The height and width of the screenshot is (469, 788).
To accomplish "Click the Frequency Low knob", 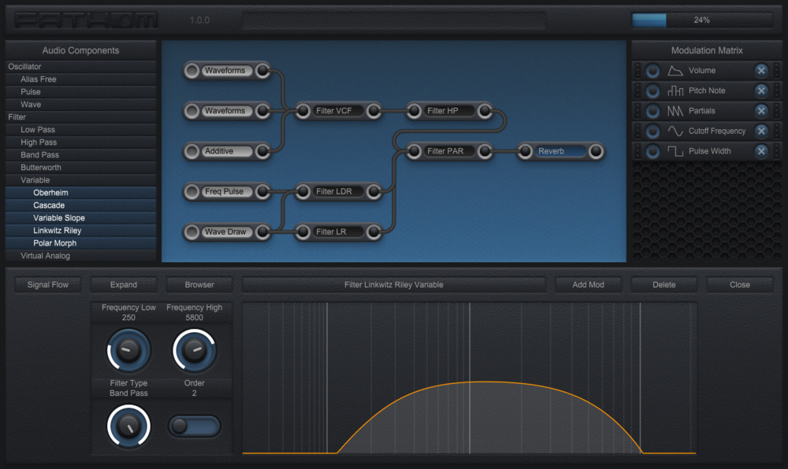I will pos(128,350).
